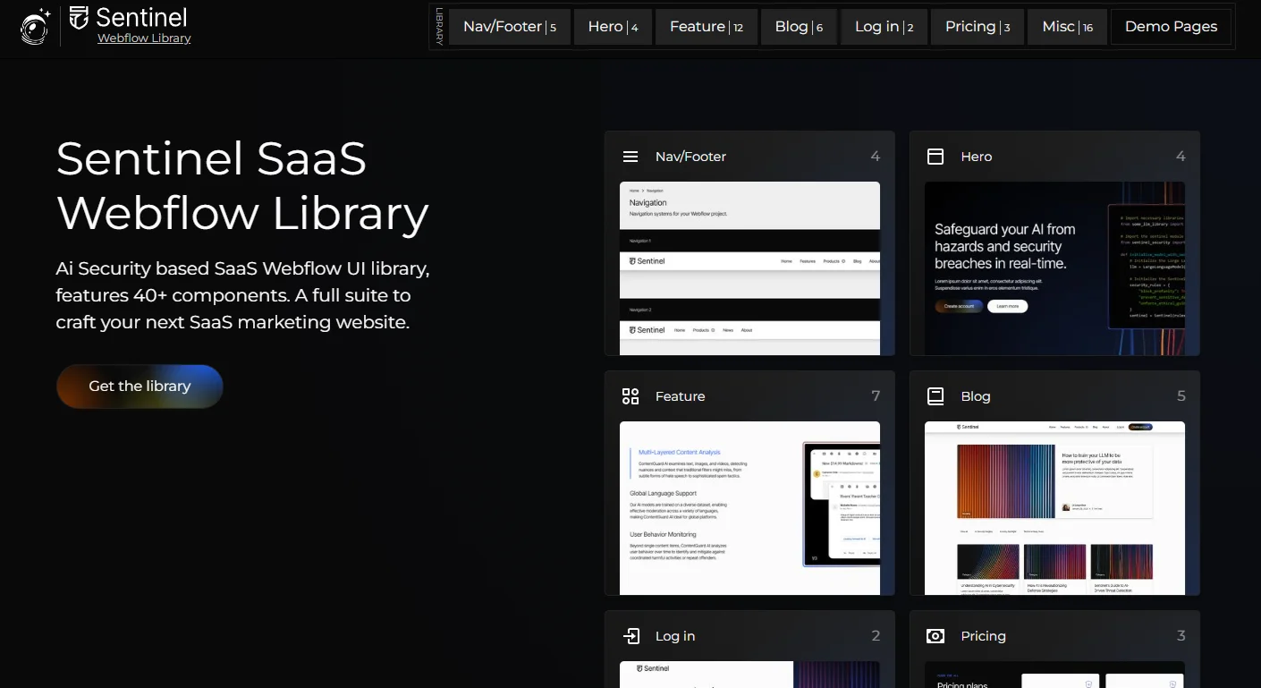Open the Hero menu tab

coord(613,27)
